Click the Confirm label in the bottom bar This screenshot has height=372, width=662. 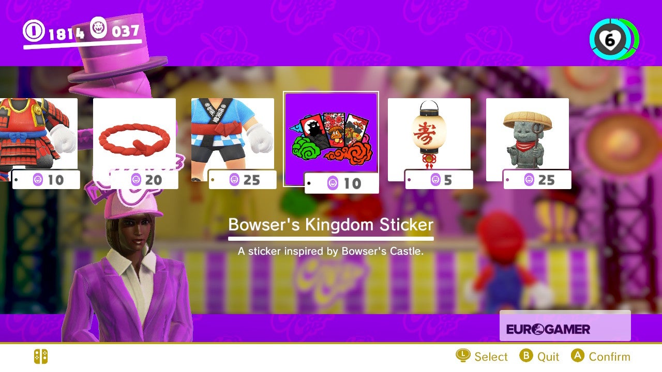[609, 357]
